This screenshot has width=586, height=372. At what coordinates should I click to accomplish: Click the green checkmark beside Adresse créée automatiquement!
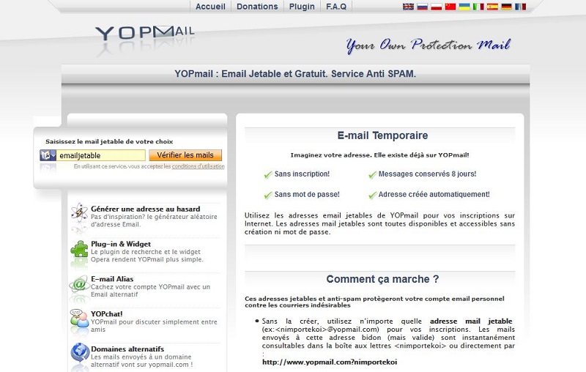tap(372, 196)
